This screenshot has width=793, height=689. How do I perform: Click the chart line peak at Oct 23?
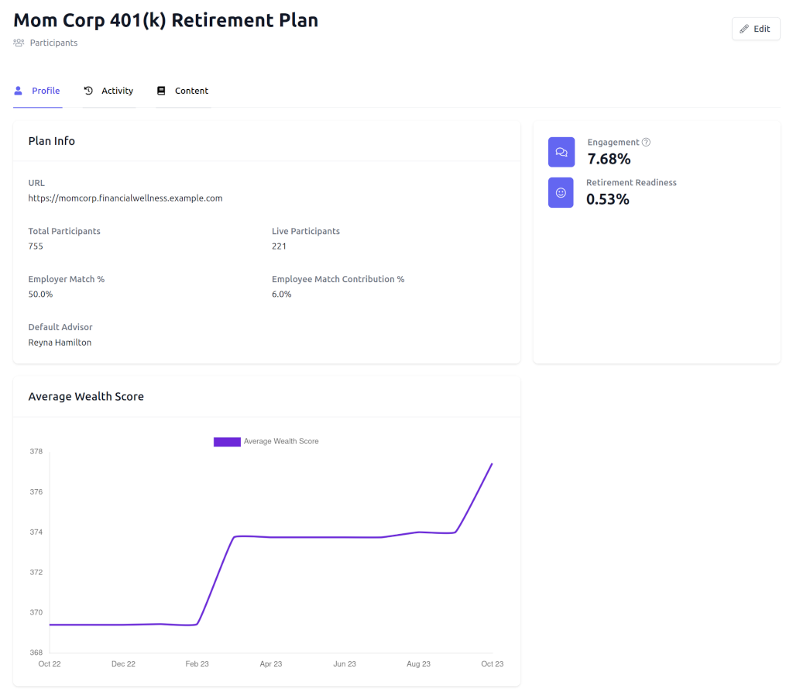[x=492, y=463]
